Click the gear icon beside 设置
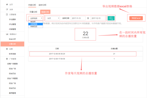The height and width of the screenshot is (98, 147). point(7,49)
